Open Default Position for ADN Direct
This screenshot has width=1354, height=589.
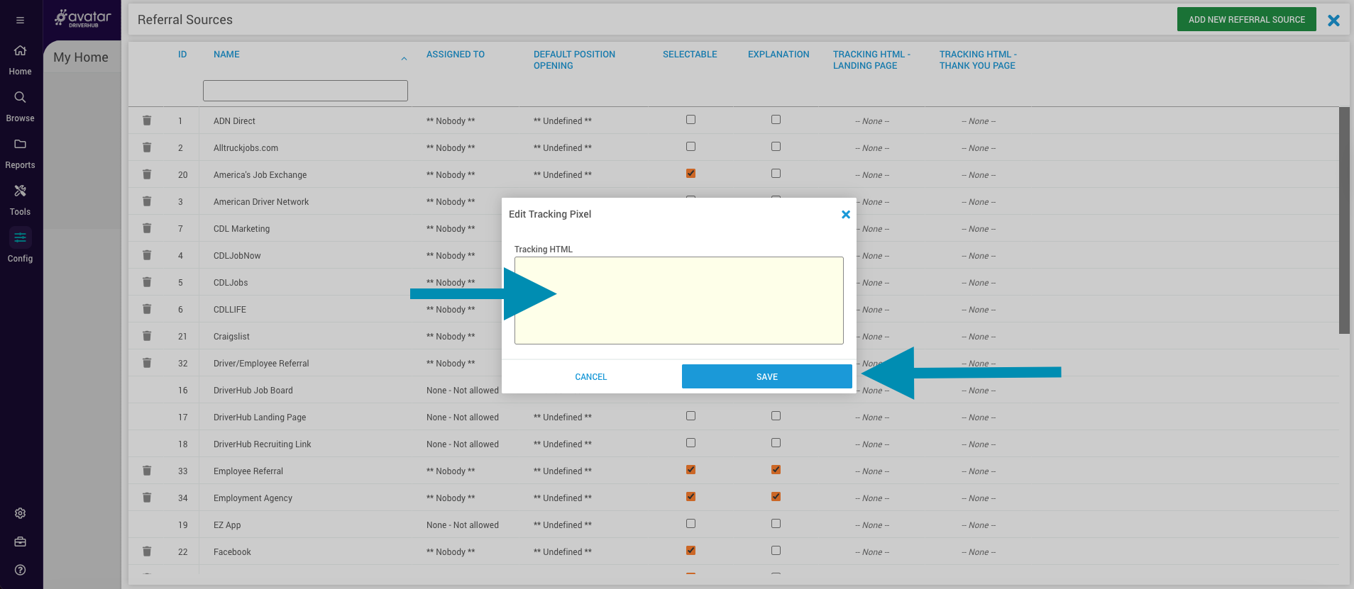tap(562, 121)
